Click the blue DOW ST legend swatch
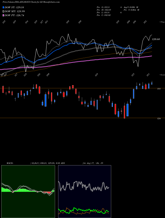The width and height of the screenshot is (165, 218). 3,7
